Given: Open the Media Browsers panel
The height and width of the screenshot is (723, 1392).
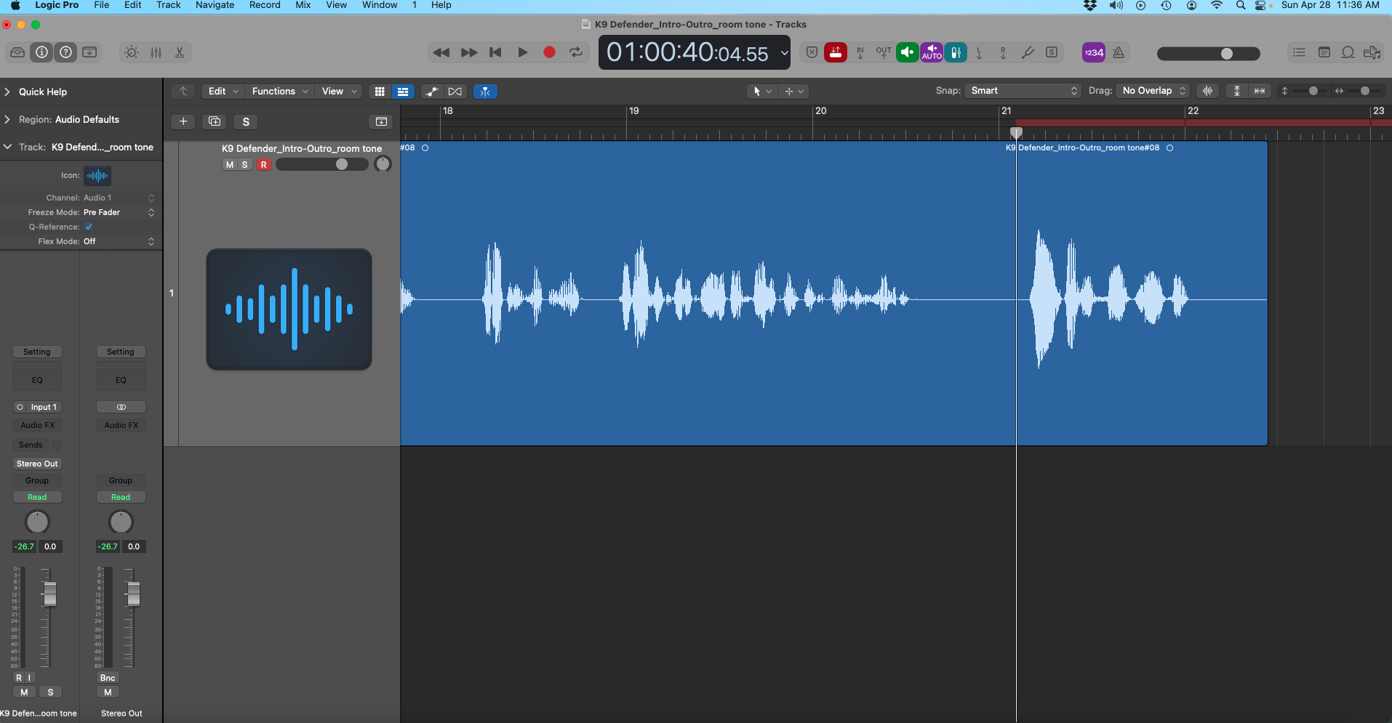Looking at the screenshot, I should coord(1372,52).
